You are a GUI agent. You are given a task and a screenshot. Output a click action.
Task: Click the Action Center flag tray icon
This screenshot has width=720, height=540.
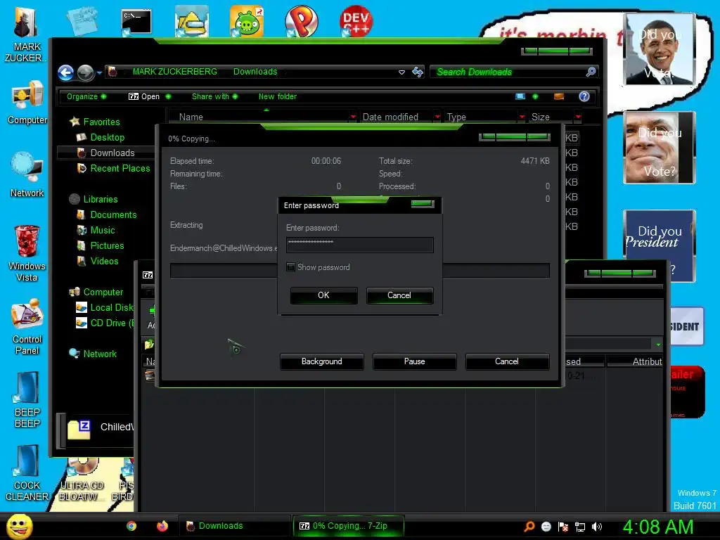click(x=563, y=527)
